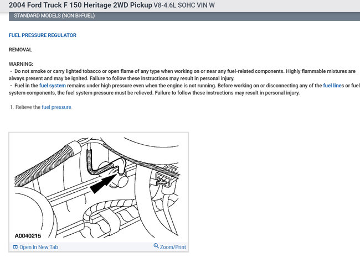Viewport: 360px width, 263px height.
Task: Select the engine text 'V8-4.6L SOHC VIN W'
Action: click(184, 6)
